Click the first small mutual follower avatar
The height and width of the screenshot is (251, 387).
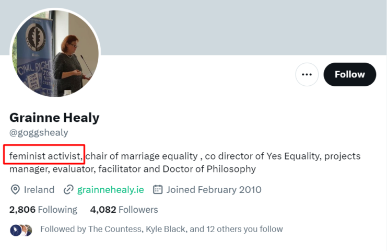[15, 230]
